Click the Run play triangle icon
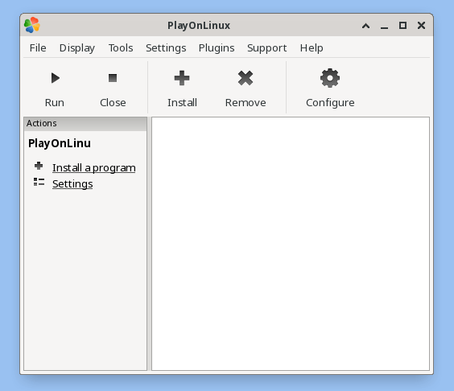The width and height of the screenshot is (454, 391). (55, 78)
